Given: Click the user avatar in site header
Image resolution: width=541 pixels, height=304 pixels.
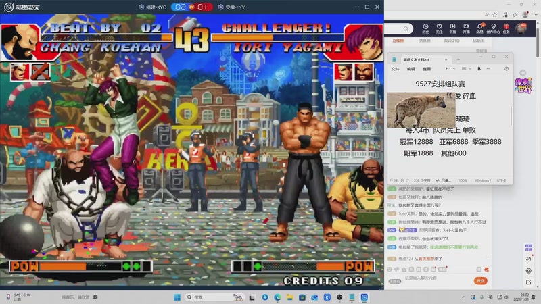Looking at the screenshot, I should point(521,28).
